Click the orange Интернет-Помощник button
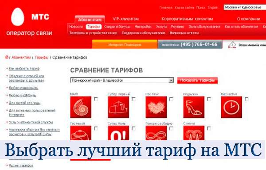 [x=125, y=44]
